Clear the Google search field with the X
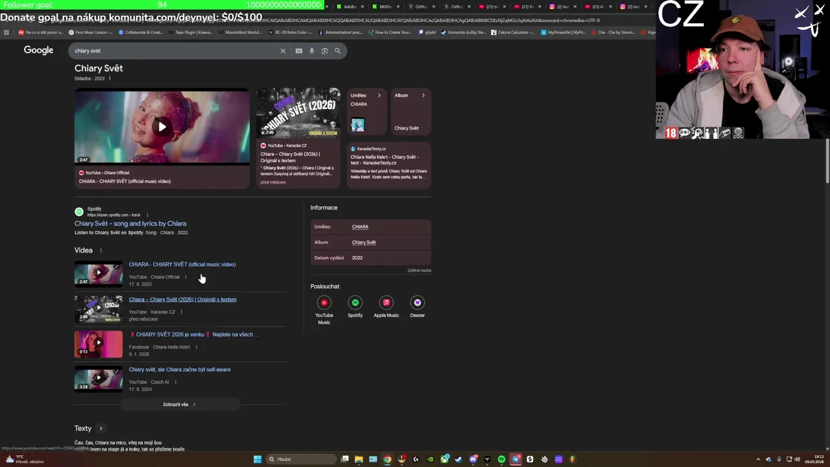 coord(283,51)
